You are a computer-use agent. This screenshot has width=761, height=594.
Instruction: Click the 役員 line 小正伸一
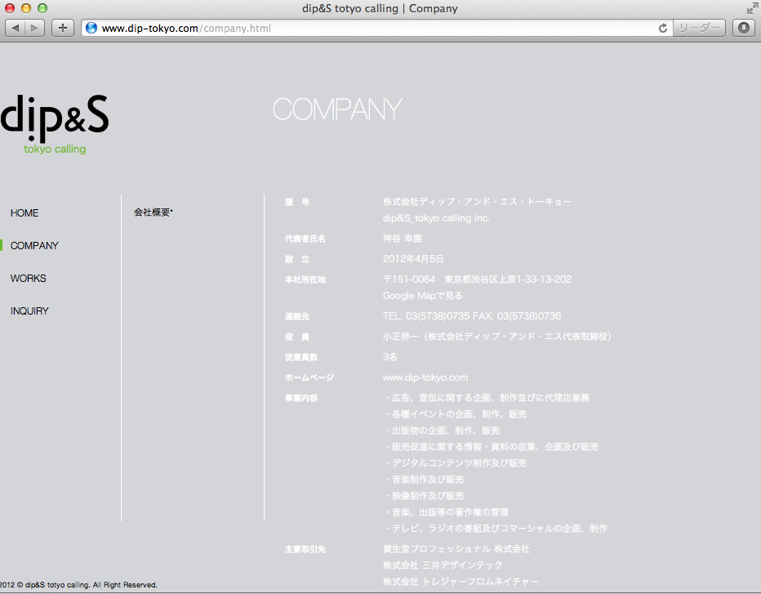[x=497, y=337]
